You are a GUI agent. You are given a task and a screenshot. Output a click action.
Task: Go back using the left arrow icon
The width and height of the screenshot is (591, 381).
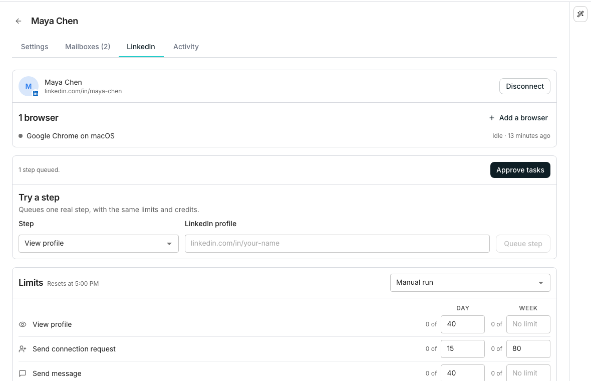tap(18, 21)
